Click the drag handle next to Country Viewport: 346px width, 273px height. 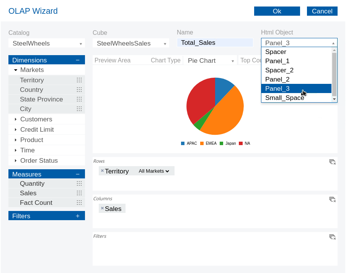click(79, 90)
